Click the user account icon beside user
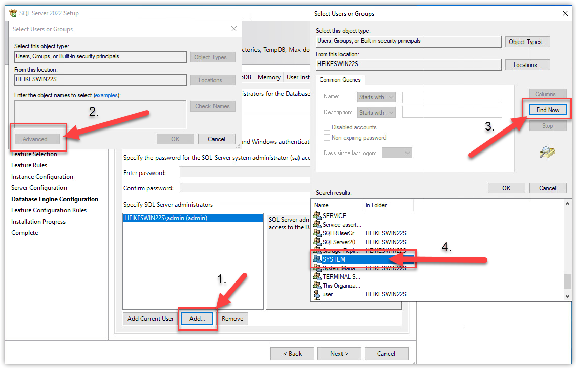The image size is (577, 369). coord(317,294)
